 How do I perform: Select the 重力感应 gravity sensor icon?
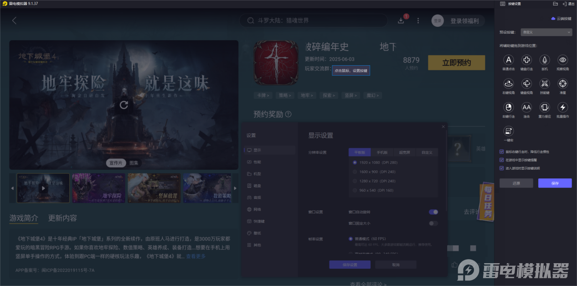[545, 108]
